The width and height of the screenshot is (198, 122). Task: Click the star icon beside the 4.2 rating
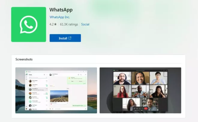point(55,24)
